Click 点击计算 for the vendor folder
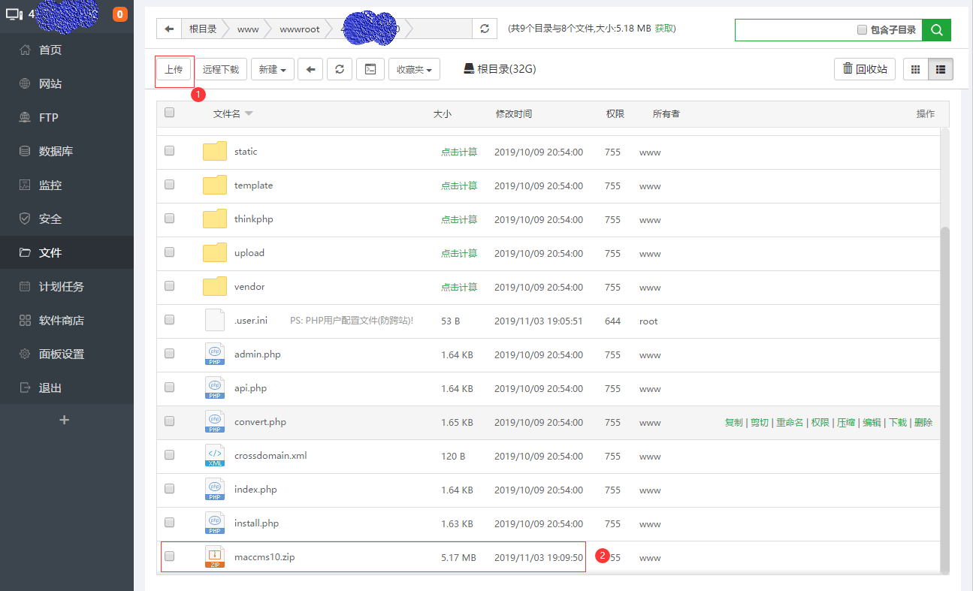973x591 pixels. pyautogui.click(x=459, y=287)
